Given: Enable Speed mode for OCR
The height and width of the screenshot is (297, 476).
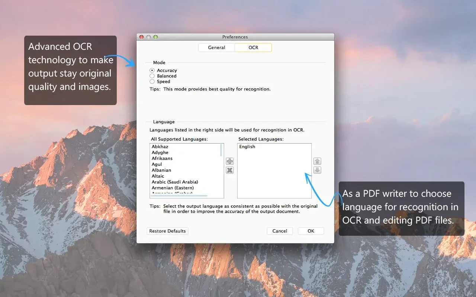Looking at the screenshot, I should click(x=152, y=81).
